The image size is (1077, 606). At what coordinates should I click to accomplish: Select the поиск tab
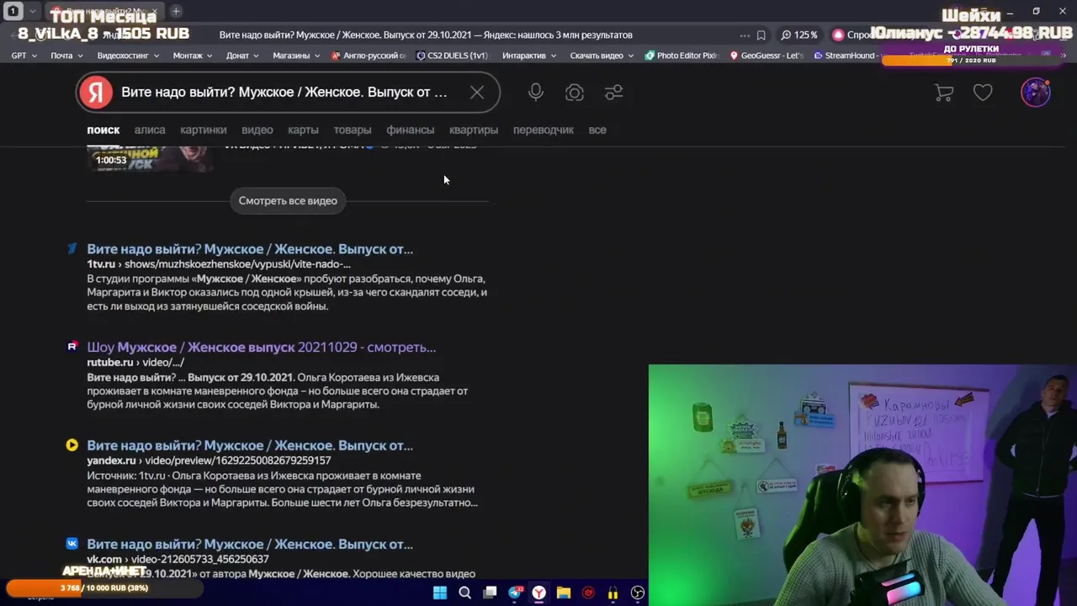103,130
